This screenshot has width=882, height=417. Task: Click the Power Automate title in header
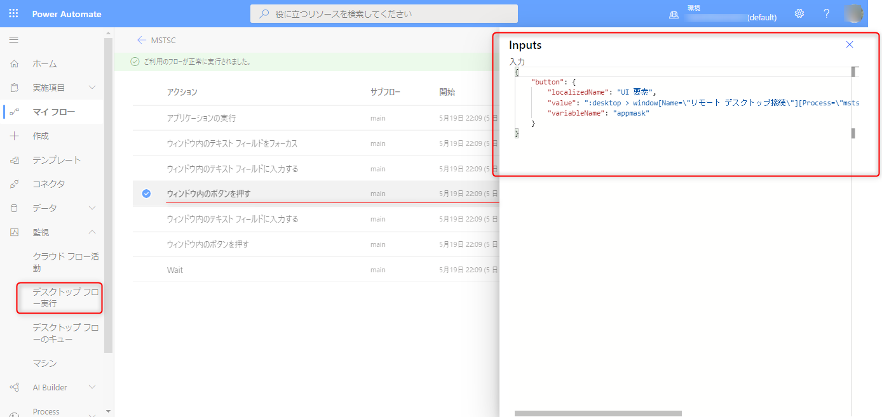pyautogui.click(x=67, y=14)
